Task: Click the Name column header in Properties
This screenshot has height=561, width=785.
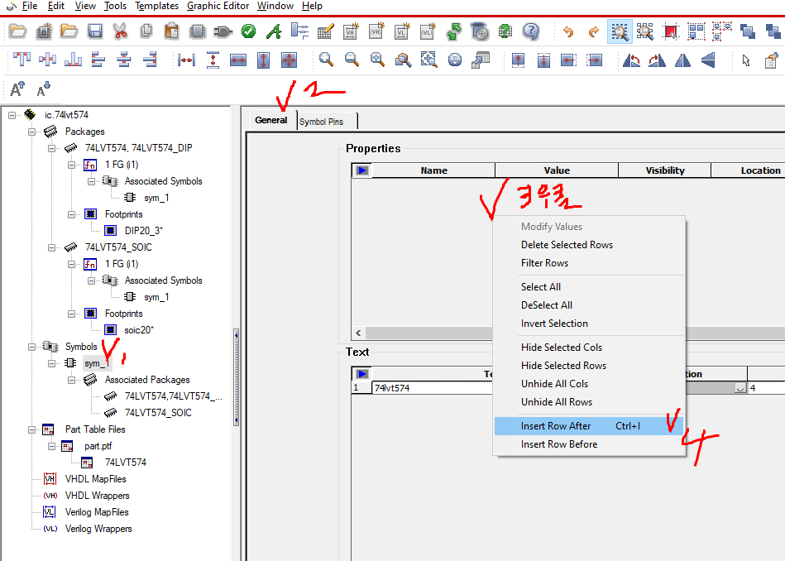Action: tap(433, 170)
